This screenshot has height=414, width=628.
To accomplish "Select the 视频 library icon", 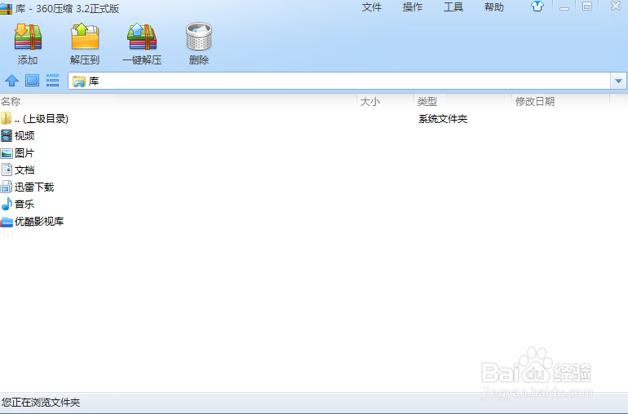I will tap(7, 136).
